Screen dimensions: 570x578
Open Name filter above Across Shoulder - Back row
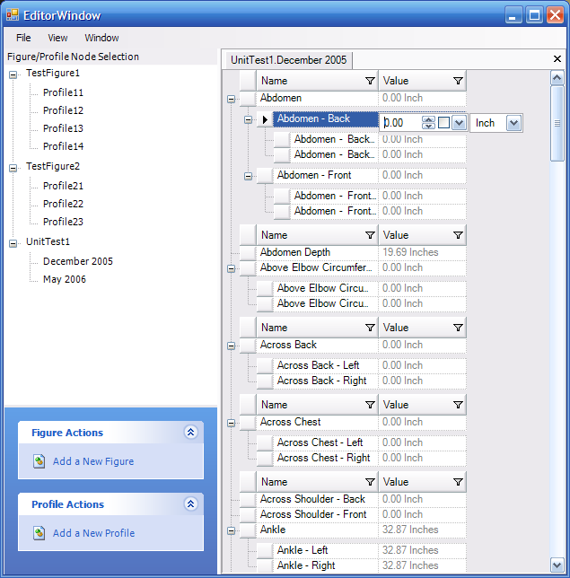tap(370, 482)
